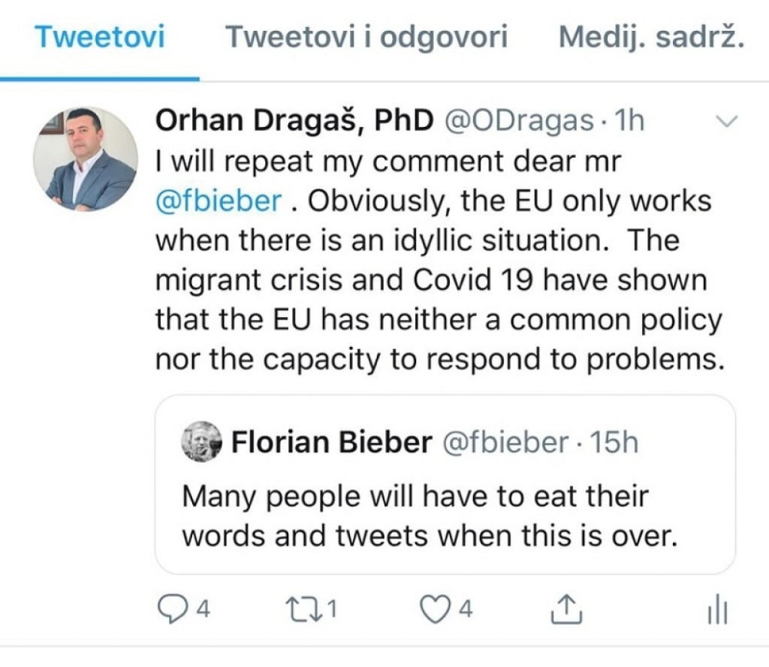Open the @ODragas handle

520,122
